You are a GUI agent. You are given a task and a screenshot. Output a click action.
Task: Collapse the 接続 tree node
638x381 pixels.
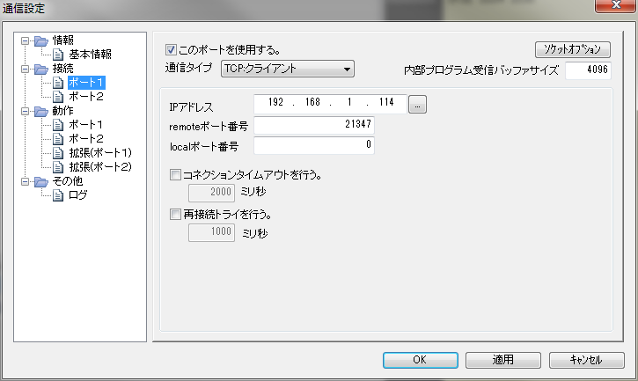pyautogui.click(x=26, y=69)
